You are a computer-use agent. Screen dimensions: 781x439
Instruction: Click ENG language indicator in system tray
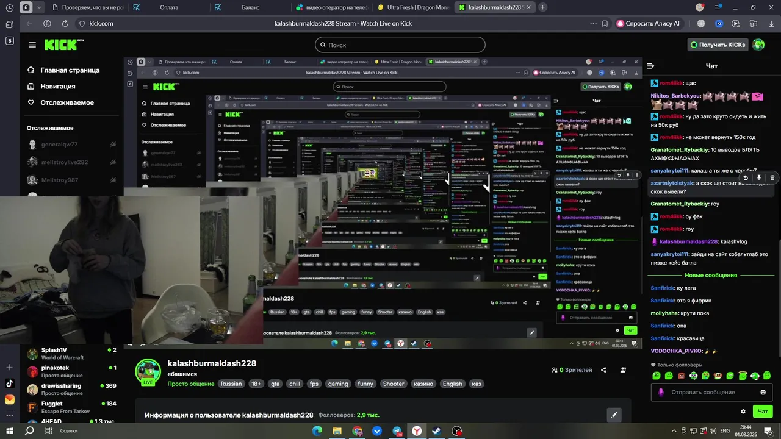[725, 430]
